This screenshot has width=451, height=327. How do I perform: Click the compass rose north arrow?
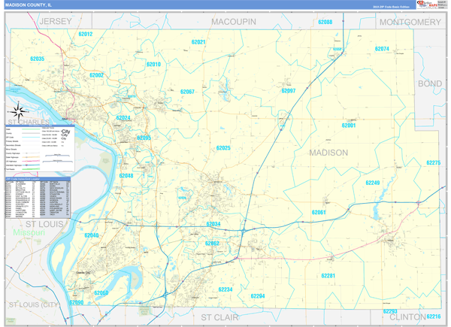(x=18, y=111)
